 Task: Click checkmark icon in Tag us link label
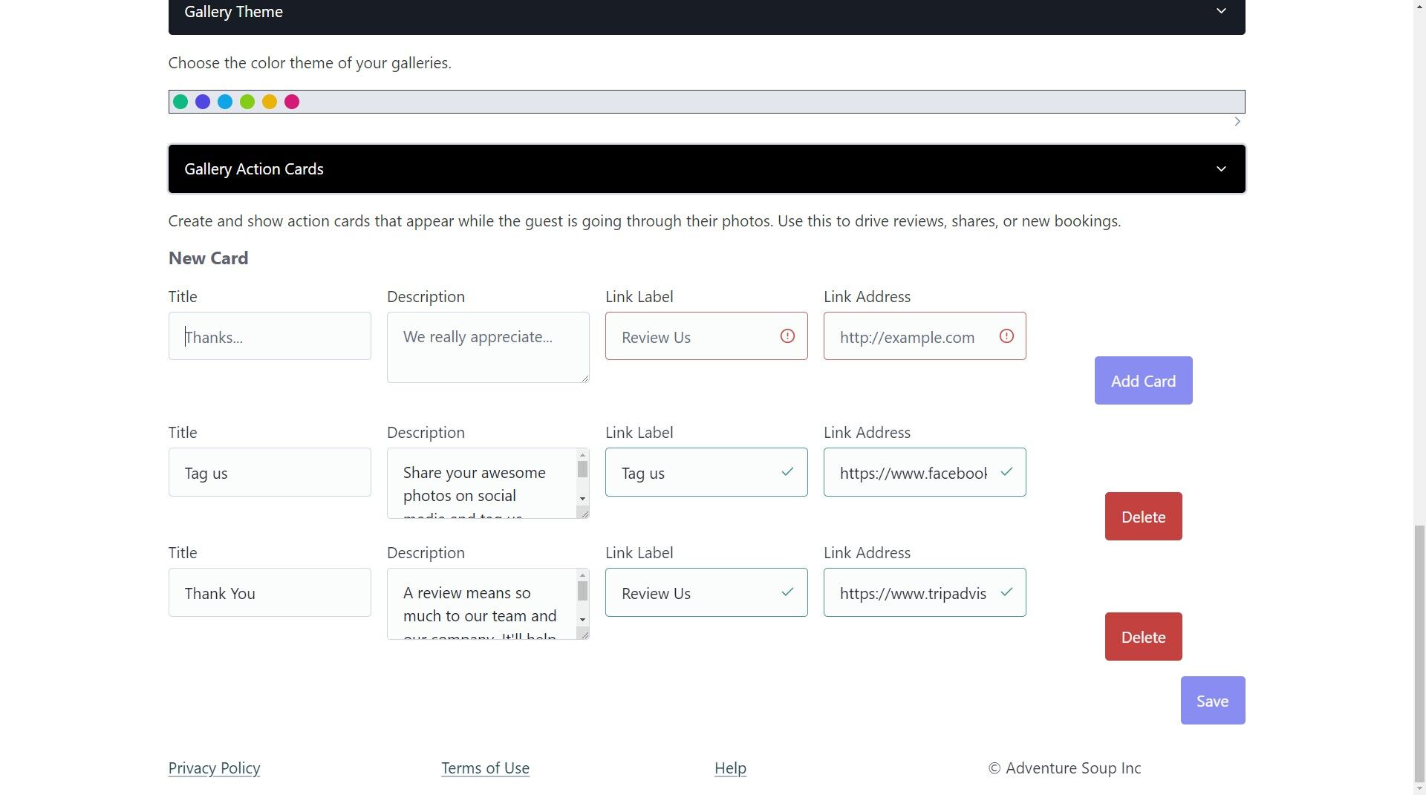click(787, 472)
